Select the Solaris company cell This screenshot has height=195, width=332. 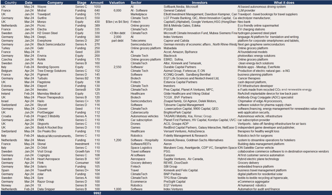point(42,167)
